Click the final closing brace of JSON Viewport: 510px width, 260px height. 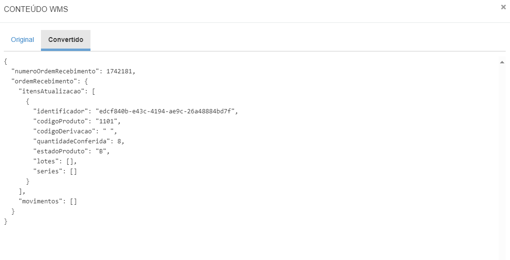(6, 221)
